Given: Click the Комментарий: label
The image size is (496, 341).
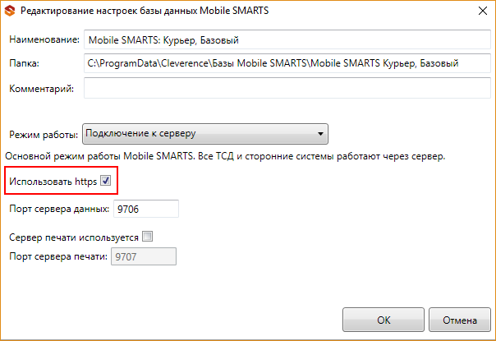Looking at the screenshot, I should (41, 89).
